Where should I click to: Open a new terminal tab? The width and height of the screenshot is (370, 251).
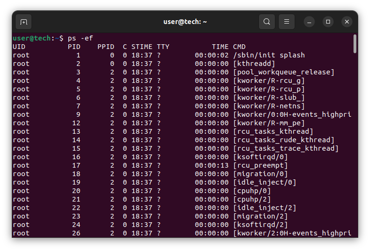pyautogui.click(x=24, y=22)
